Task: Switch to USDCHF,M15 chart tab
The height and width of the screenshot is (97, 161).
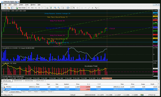Action: (x=18, y=81)
